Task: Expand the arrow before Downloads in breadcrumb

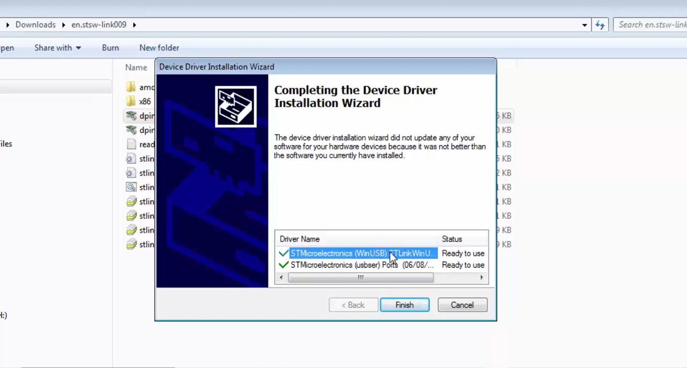Action: 8,25
